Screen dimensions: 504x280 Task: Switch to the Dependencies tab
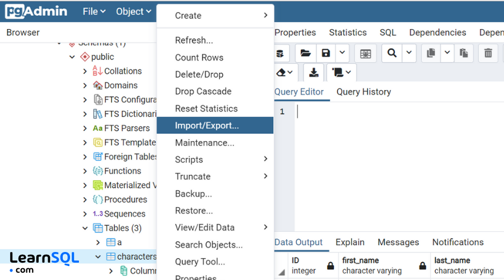click(x=437, y=32)
